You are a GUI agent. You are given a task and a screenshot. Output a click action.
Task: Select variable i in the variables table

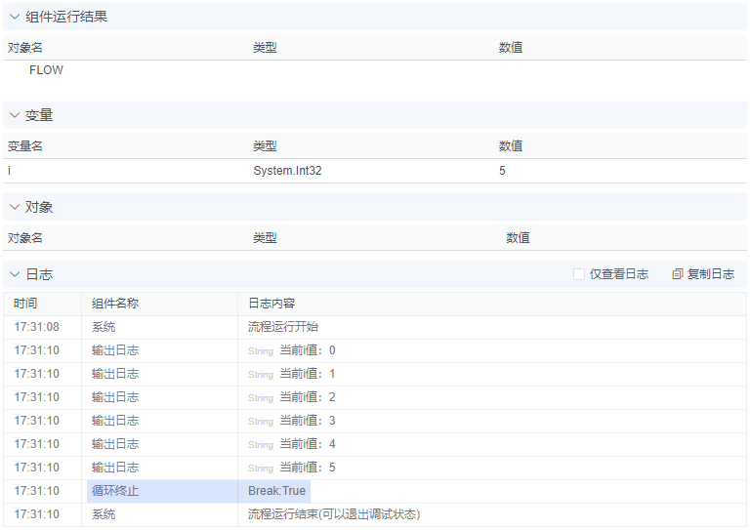(x=10, y=171)
